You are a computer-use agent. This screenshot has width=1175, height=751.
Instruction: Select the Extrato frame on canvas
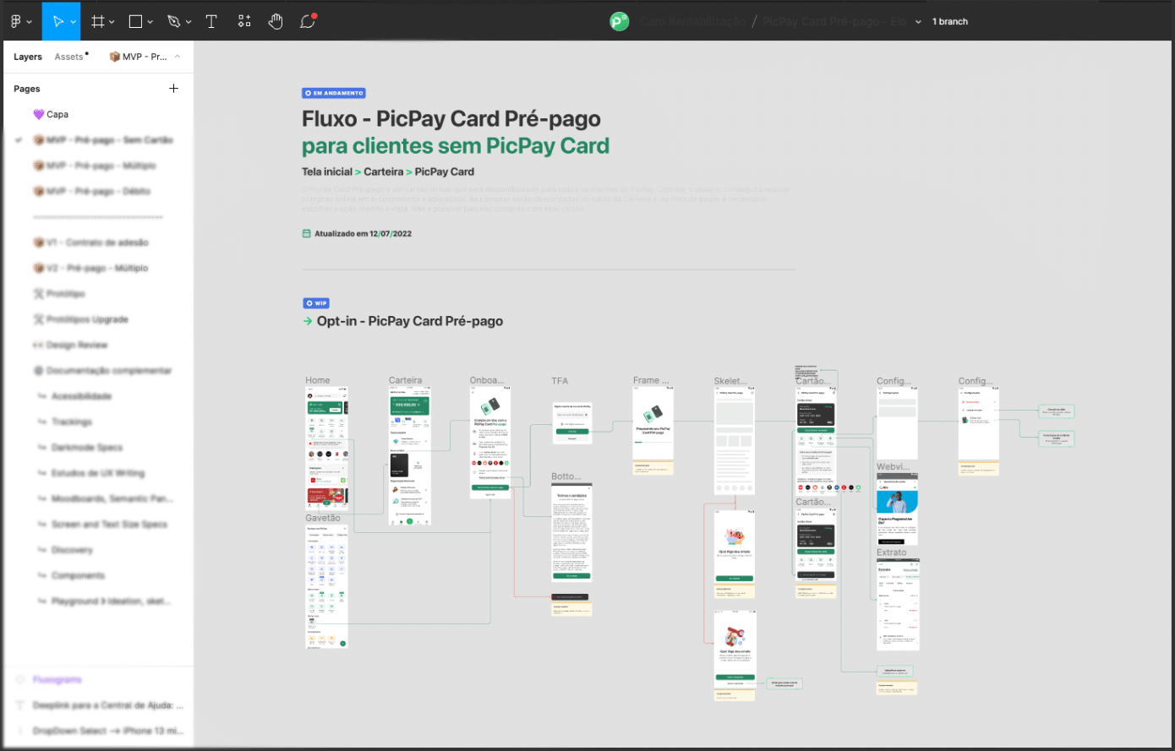coord(898,605)
